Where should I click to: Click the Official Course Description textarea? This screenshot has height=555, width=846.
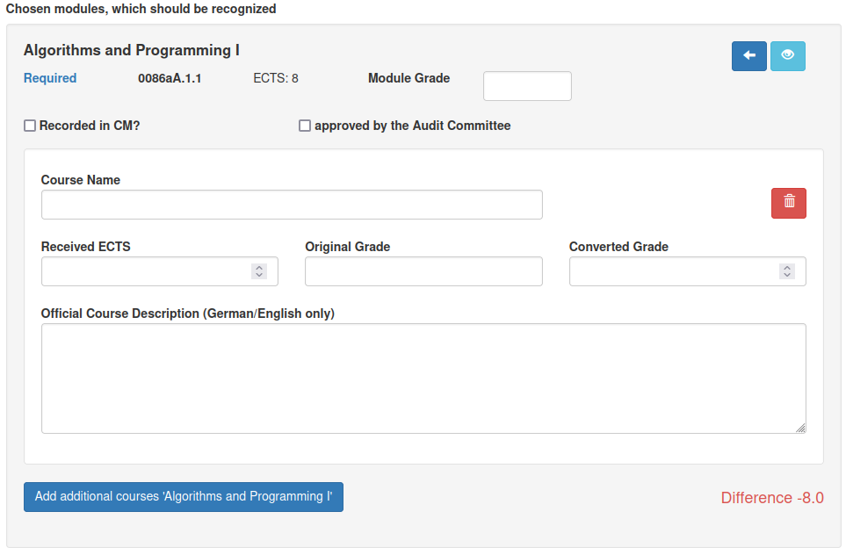(x=423, y=378)
